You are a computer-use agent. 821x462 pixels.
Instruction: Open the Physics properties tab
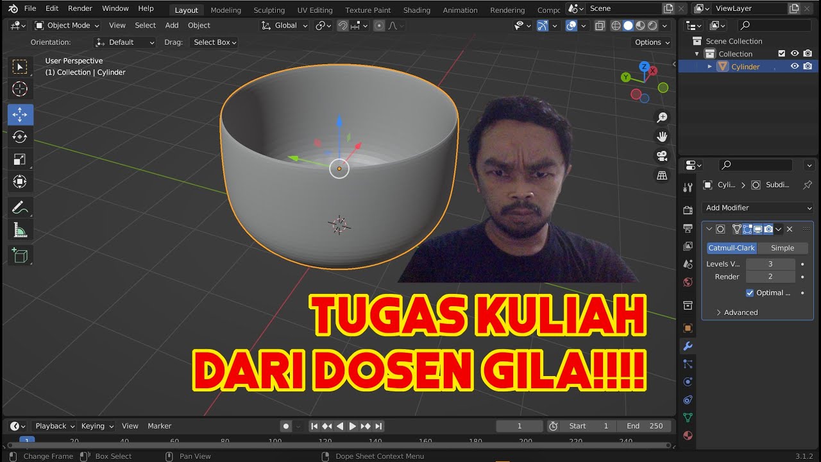(688, 382)
